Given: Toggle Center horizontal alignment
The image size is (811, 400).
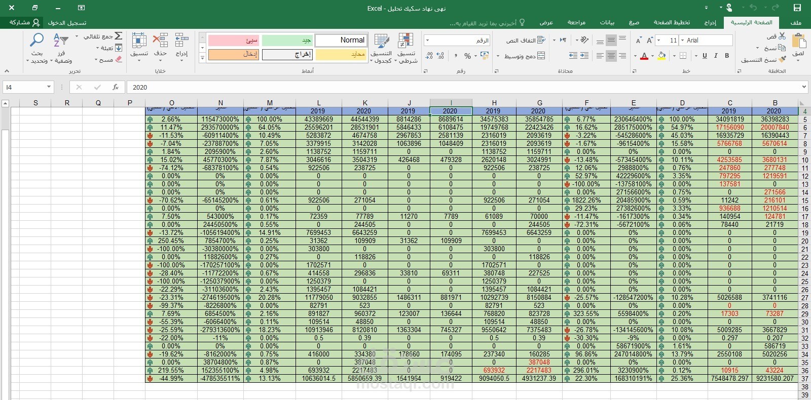Looking at the screenshot, I should 611,56.
